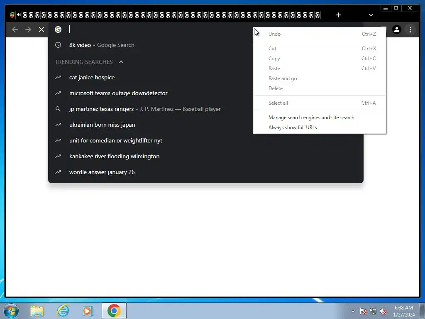This screenshot has height=319, width=425.
Task: Choose 'wordle answer january 26' suggestion
Action: click(x=206, y=172)
